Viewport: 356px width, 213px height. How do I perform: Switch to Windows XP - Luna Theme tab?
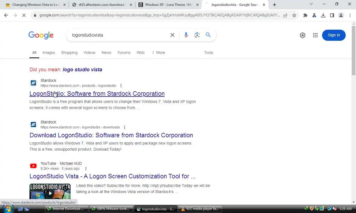tap(168, 5)
